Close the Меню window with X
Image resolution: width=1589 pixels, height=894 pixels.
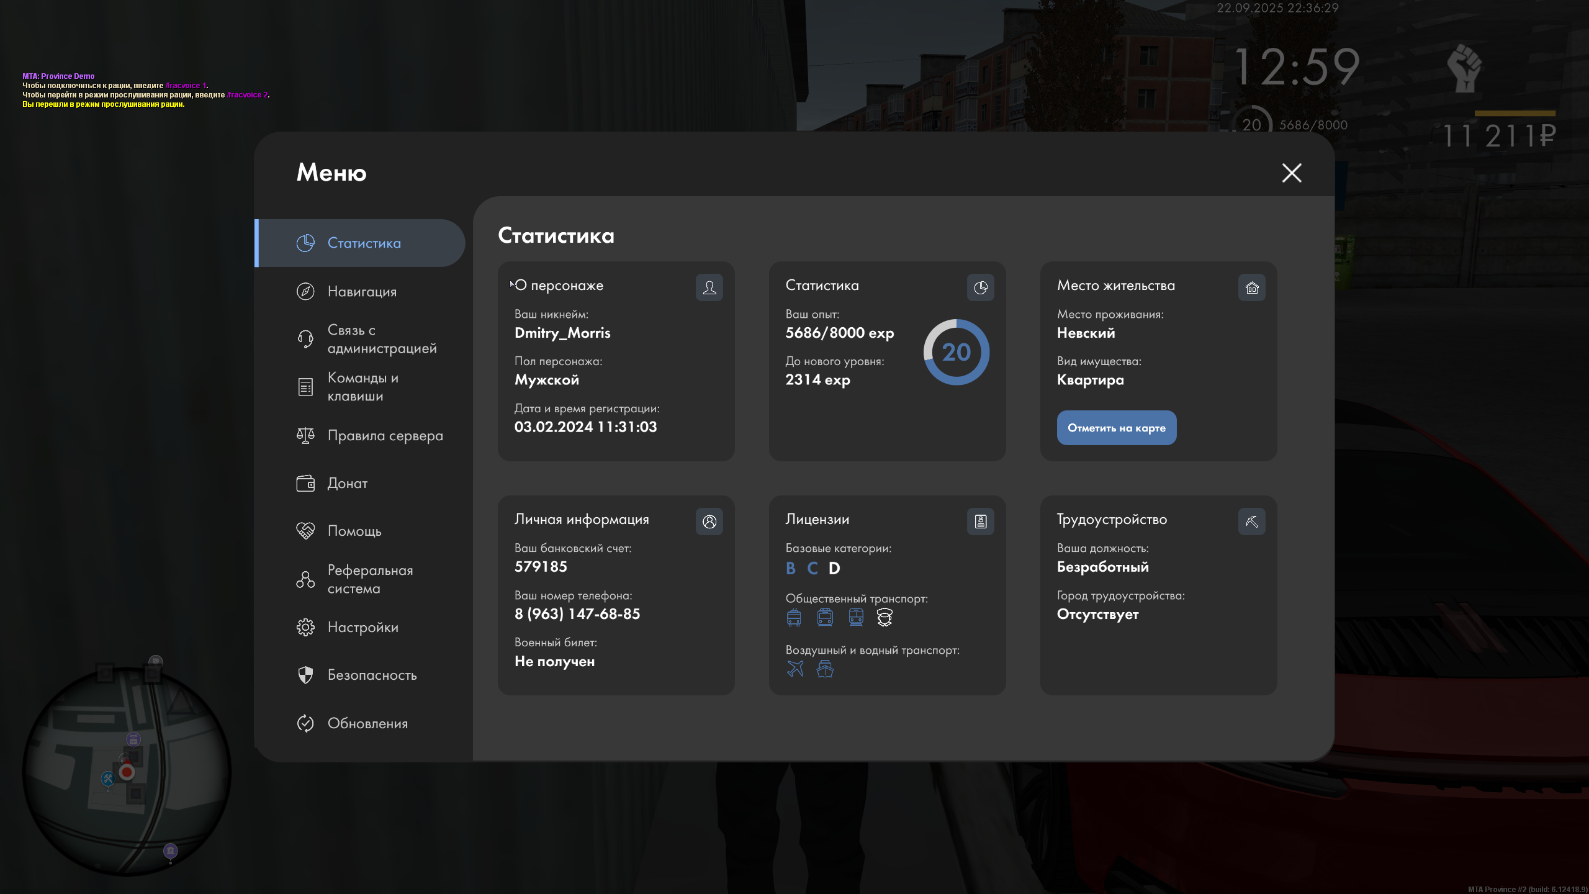click(1292, 173)
